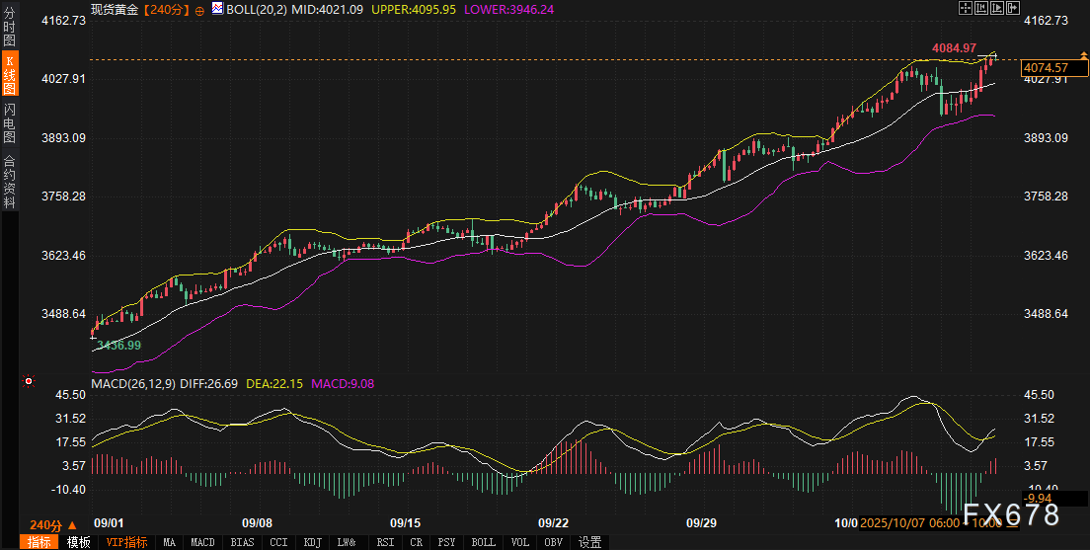1090x550 pixels.
Task: Select the KDJ indicator button
Action: pos(313,542)
